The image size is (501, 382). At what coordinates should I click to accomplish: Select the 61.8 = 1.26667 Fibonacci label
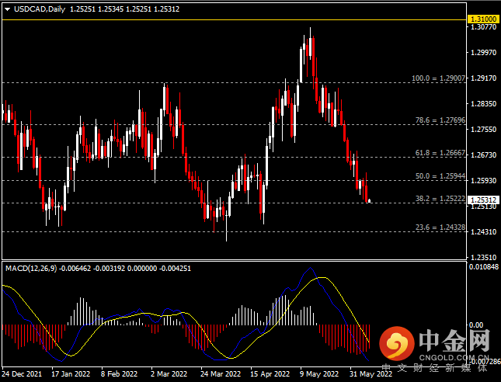pos(440,153)
